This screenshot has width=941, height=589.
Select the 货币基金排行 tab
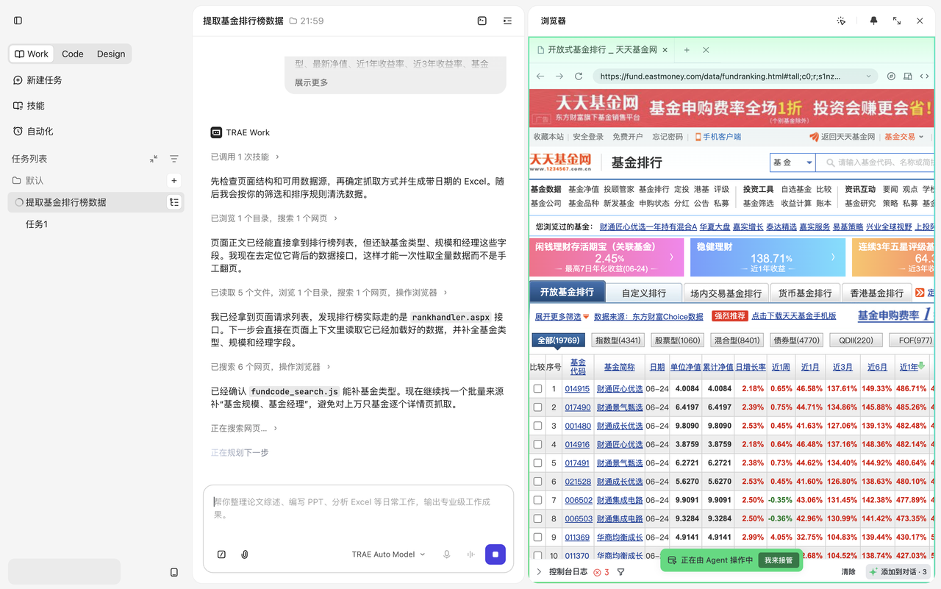(805, 293)
